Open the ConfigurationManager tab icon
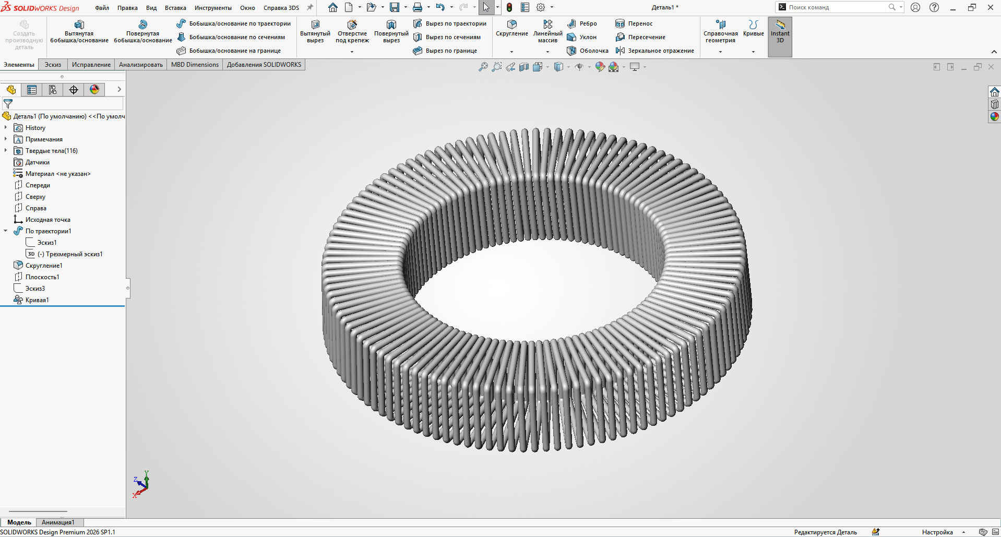The image size is (1001, 537). [x=53, y=90]
